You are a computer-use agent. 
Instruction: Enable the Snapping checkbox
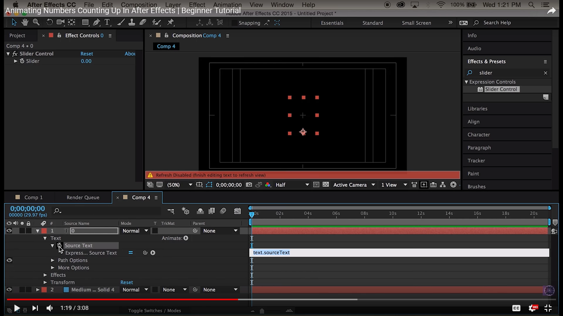click(234, 23)
